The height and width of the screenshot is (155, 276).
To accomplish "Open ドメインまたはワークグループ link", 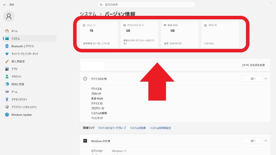I will click(x=112, y=128).
